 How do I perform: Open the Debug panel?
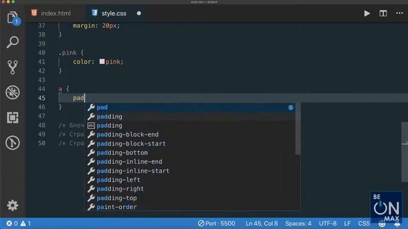click(x=13, y=92)
